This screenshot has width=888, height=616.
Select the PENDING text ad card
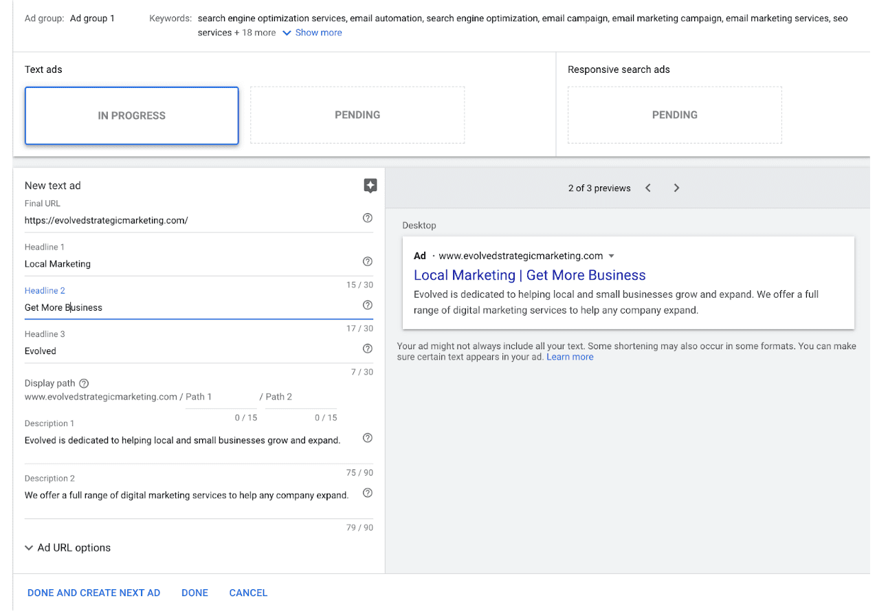click(357, 115)
